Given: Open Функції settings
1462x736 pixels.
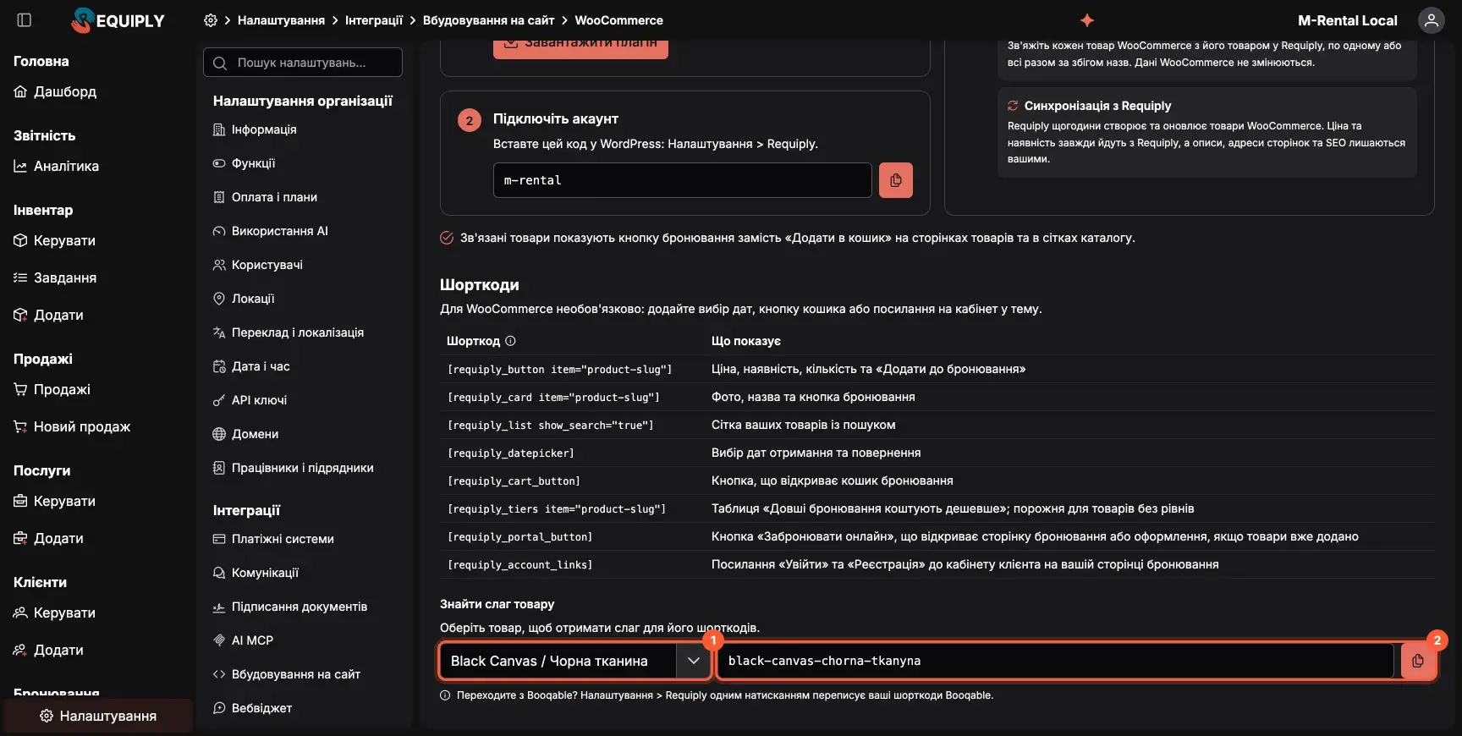Looking at the screenshot, I should pyautogui.click(x=244, y=163).
